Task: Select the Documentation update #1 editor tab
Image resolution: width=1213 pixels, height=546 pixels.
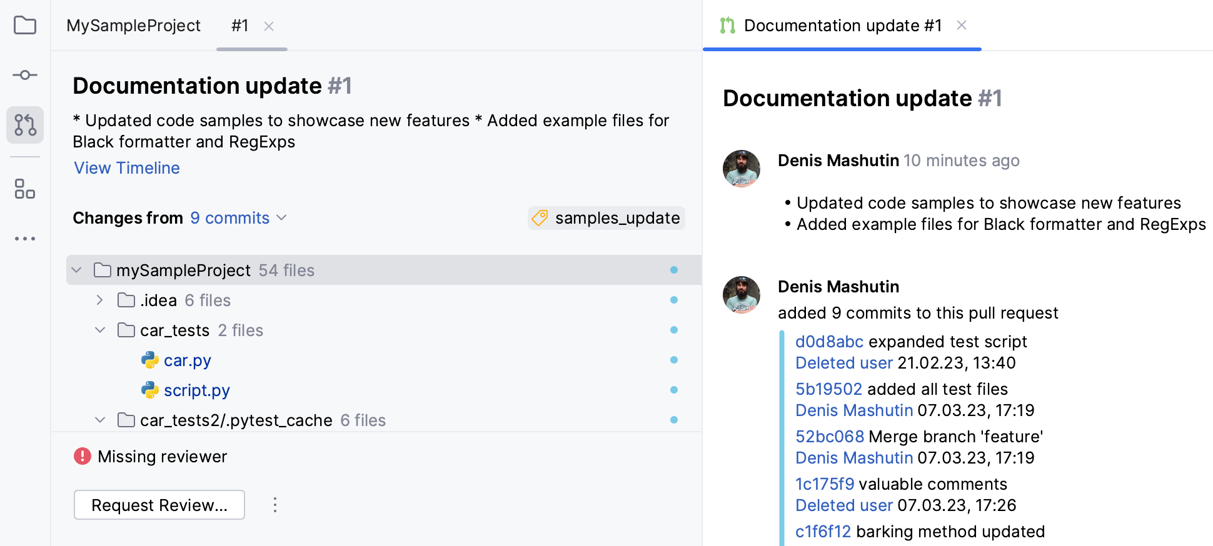Action: pos(843,26)
